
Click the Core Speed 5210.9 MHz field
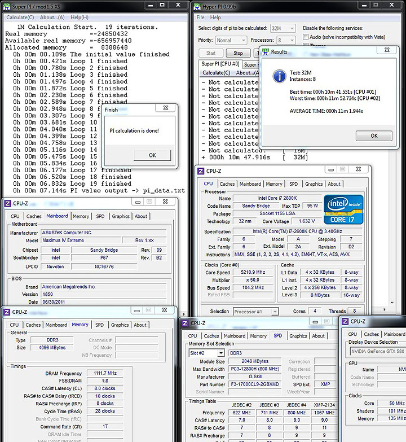click(x=253, y=272)
